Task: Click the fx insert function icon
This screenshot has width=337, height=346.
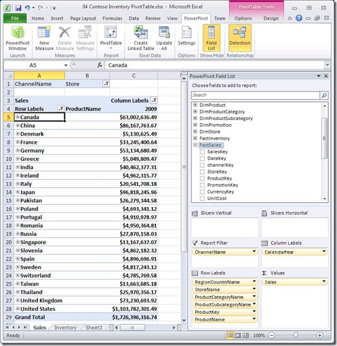Action: 100,65
